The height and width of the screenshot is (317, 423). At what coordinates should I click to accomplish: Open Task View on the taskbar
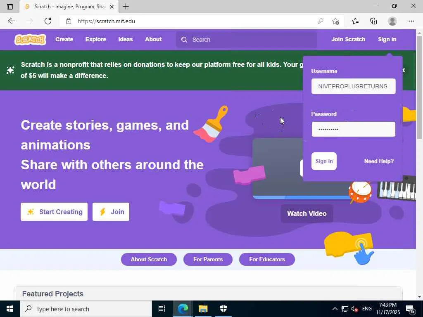coord(162,309)
